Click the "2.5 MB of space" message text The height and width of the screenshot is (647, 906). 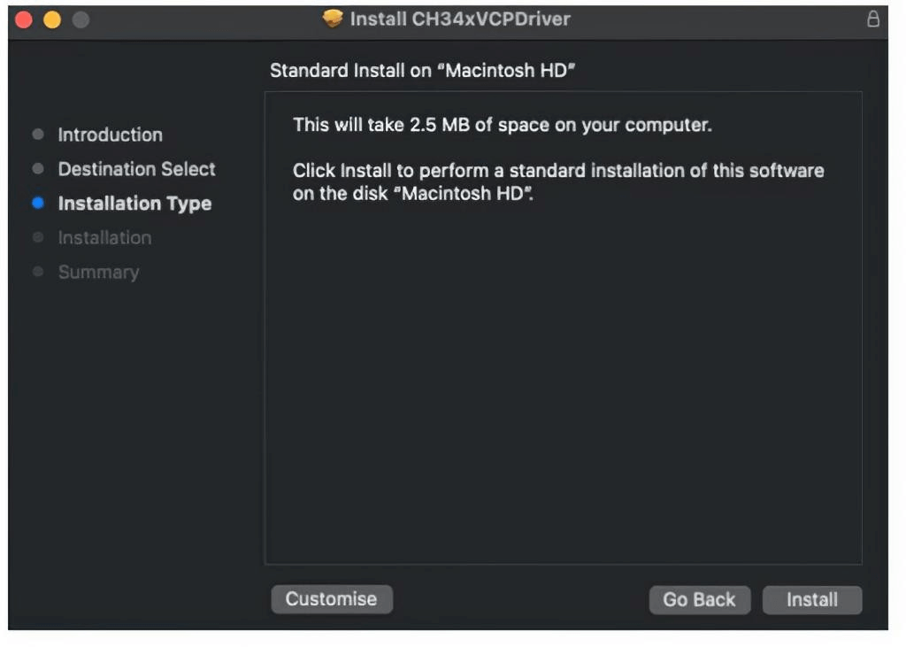[x=502, y=125]
